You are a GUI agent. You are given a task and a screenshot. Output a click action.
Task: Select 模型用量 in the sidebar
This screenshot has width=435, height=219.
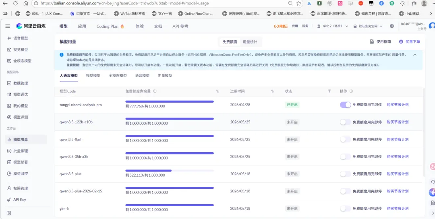click(x=26, y=139)
